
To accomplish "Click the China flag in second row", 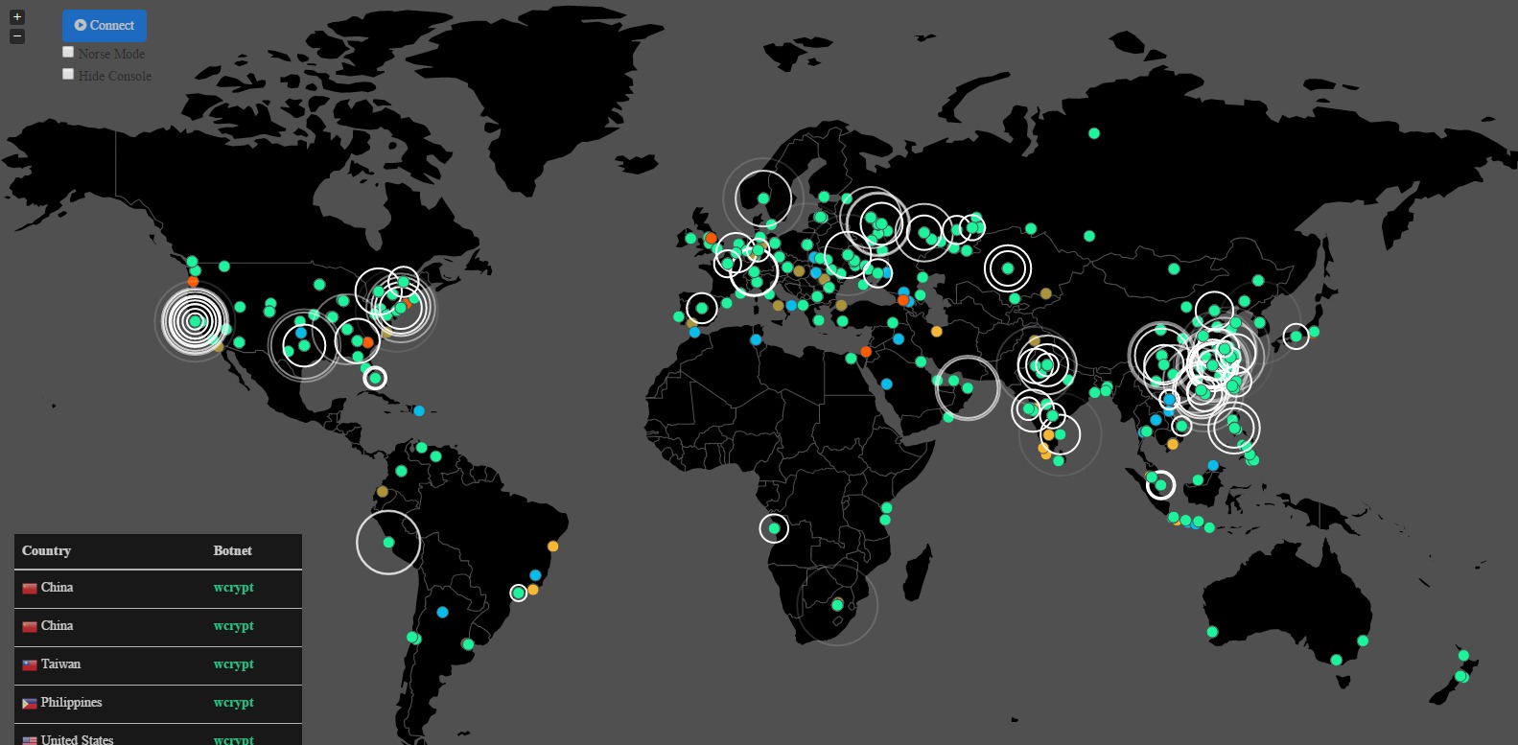I will (30, 627).
